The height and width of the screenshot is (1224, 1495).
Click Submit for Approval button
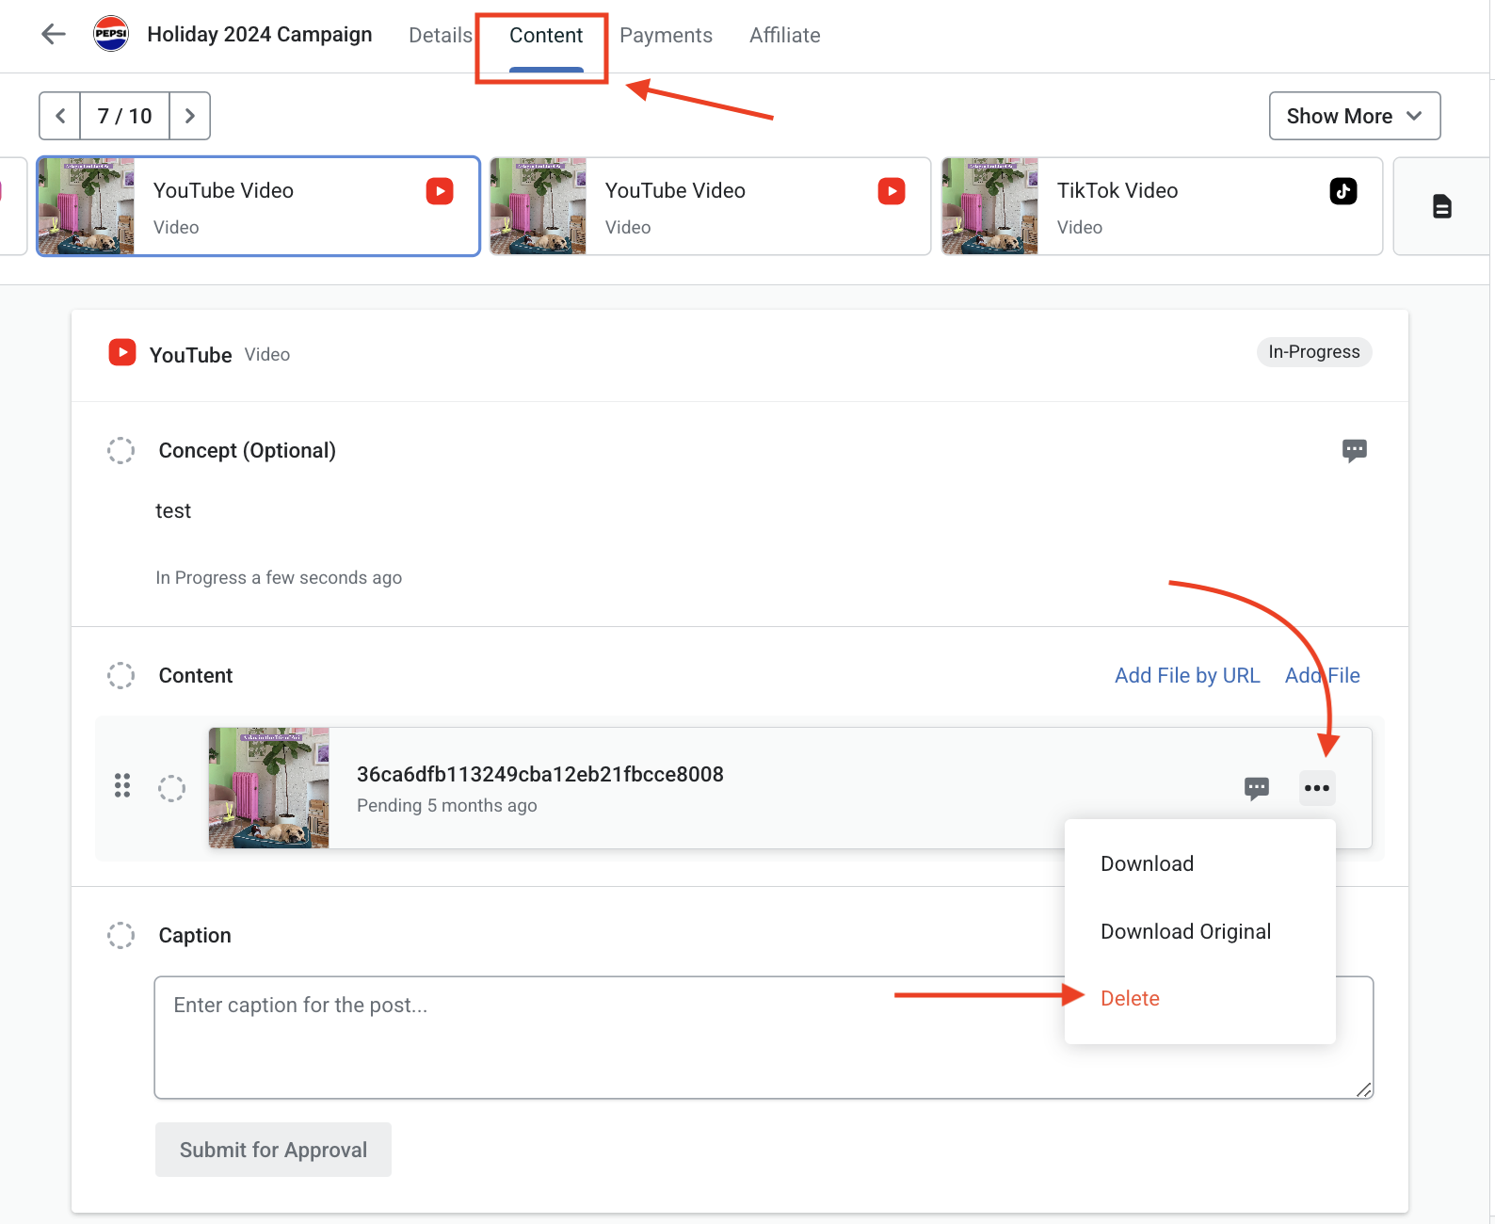(x=273, y=1150)
